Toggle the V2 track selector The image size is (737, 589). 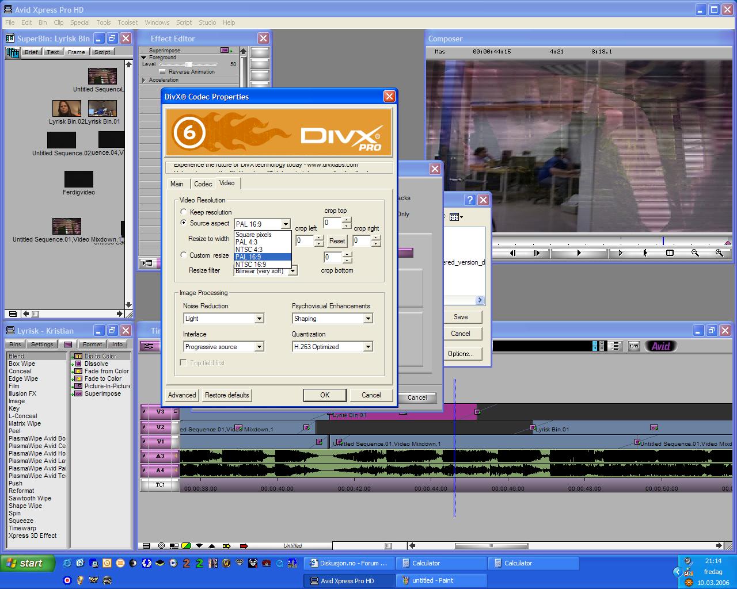[161, 427]
